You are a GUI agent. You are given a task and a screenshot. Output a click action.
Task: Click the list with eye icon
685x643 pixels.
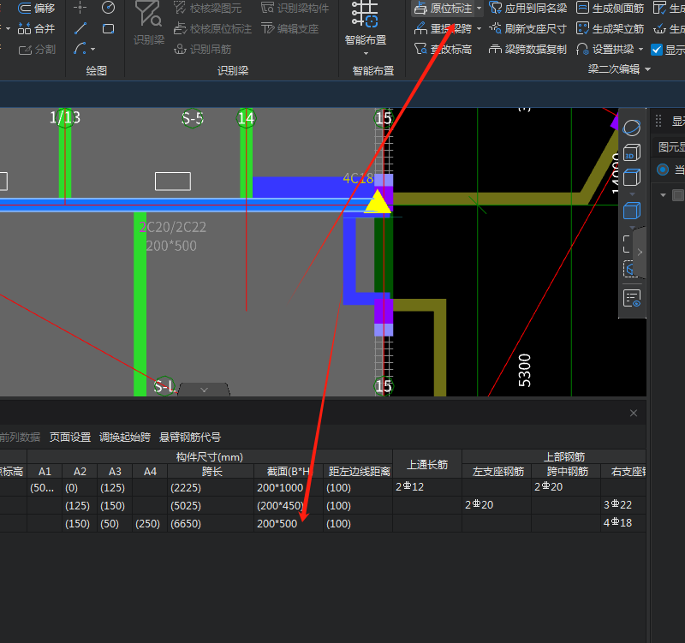(x=632, y=298)
